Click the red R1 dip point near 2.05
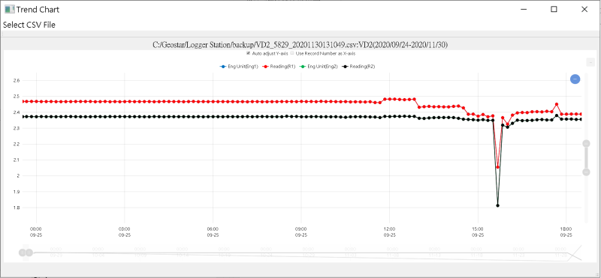Image resolution: width=601 pixels, height=278 pixels. click(497, 167)
